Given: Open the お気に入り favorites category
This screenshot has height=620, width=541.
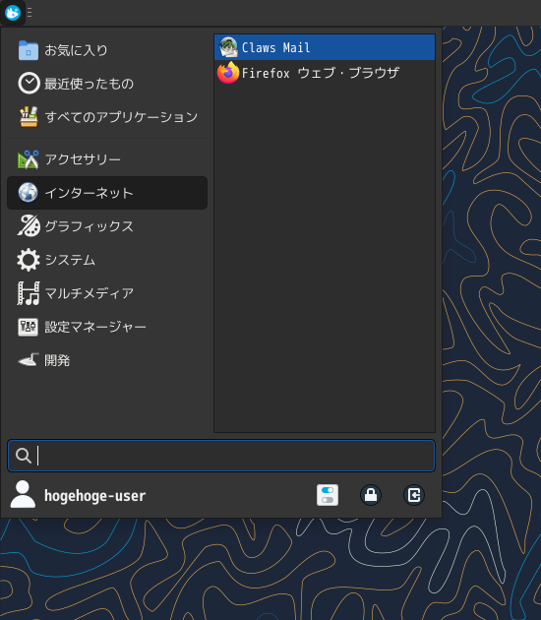Looking at the screenshot, I should [107, 50].
